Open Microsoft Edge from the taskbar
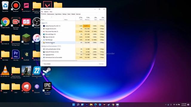The height and width of the screenshot is (107, 191). pos(95,105)
